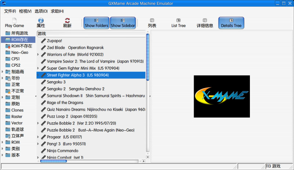Select the 立体声 folder icon
The height and width of the screenshot is (170, 294).
8,136
